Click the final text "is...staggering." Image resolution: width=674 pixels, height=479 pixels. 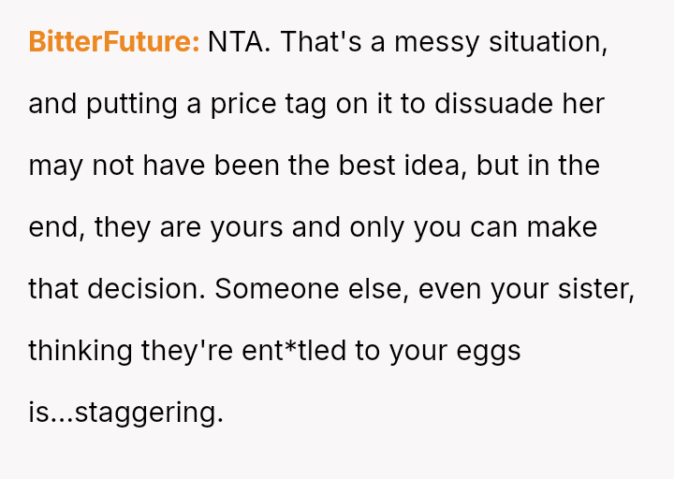point(126,413)
